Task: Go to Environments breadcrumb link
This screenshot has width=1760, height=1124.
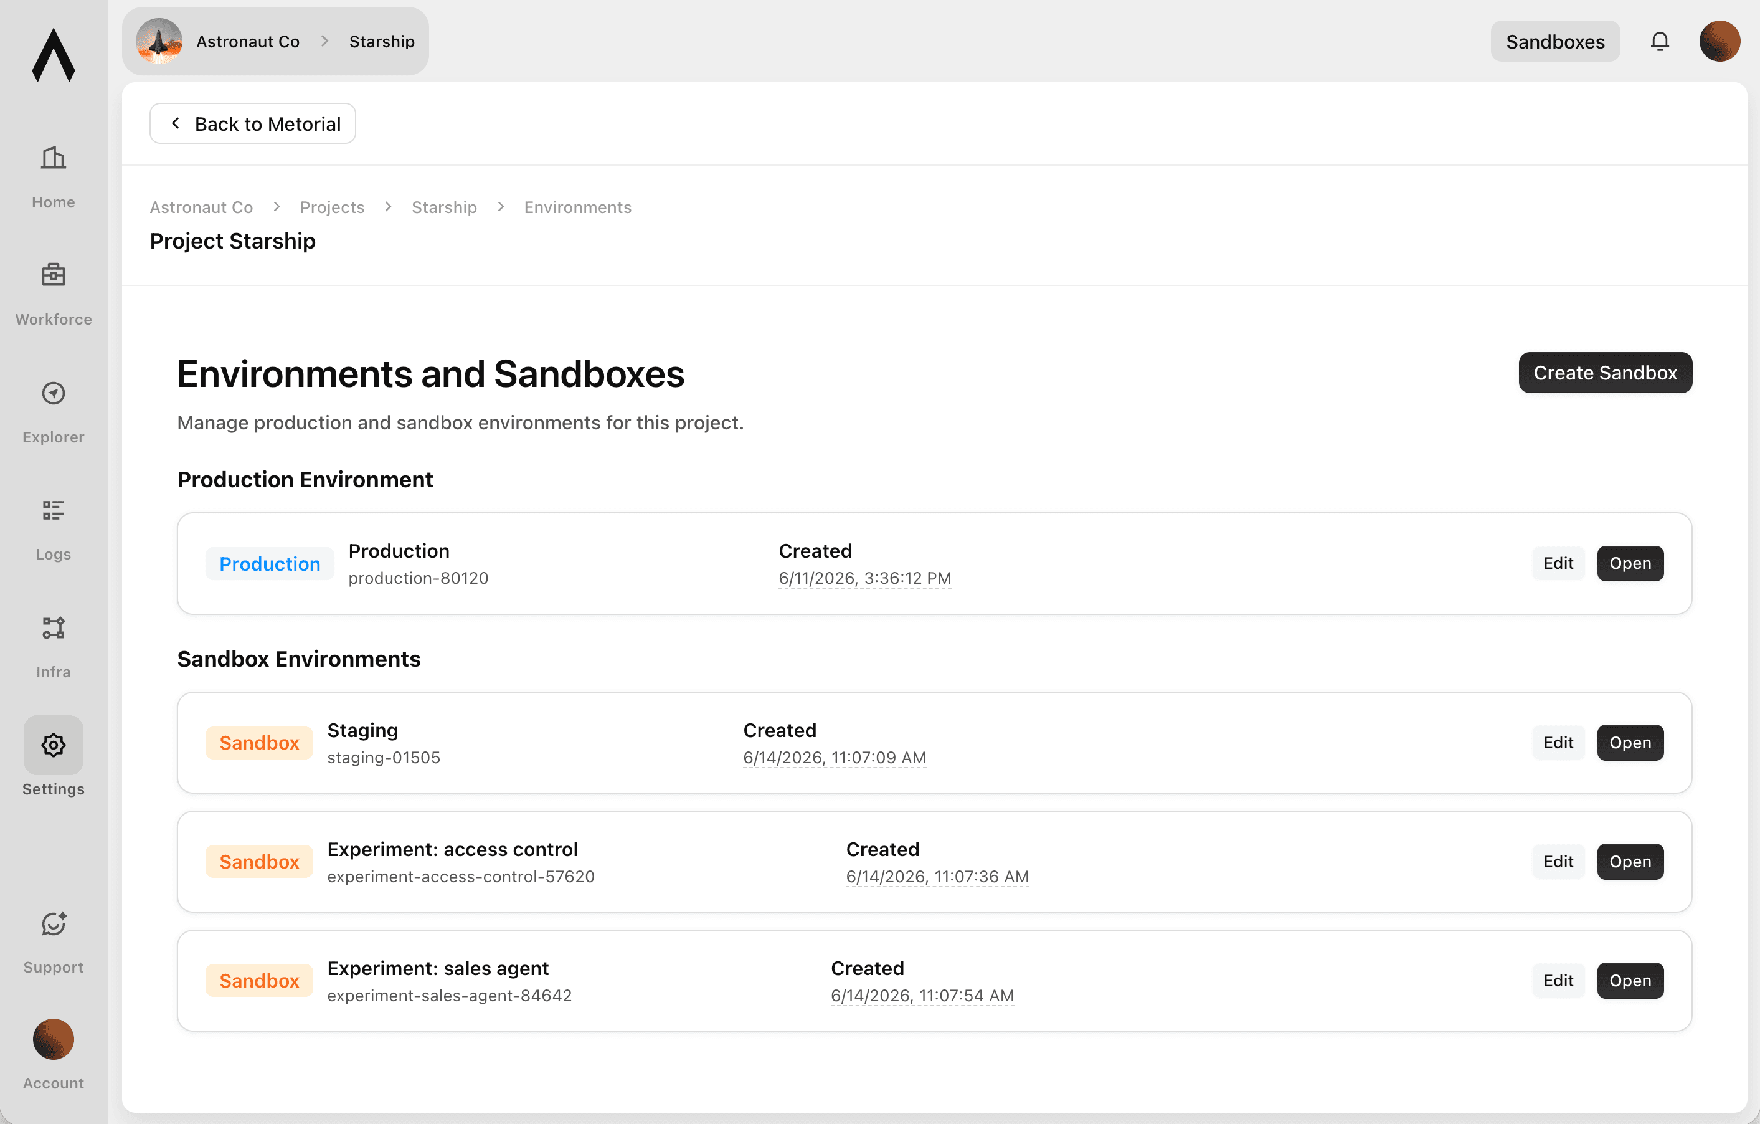Action: tap(577, 207)
